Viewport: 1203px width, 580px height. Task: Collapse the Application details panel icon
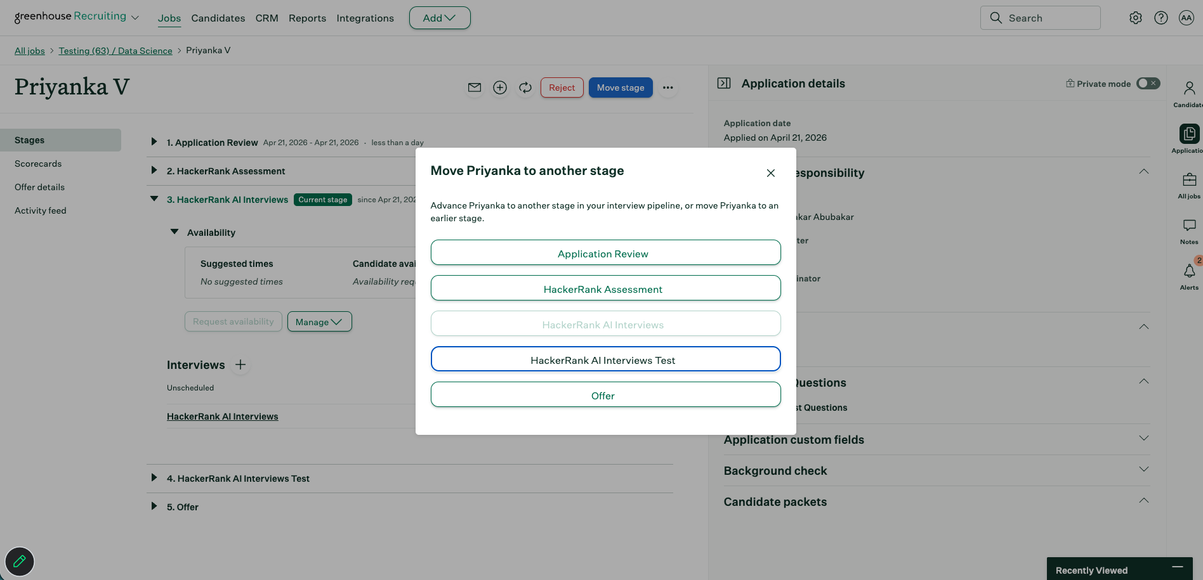(724, 83)
